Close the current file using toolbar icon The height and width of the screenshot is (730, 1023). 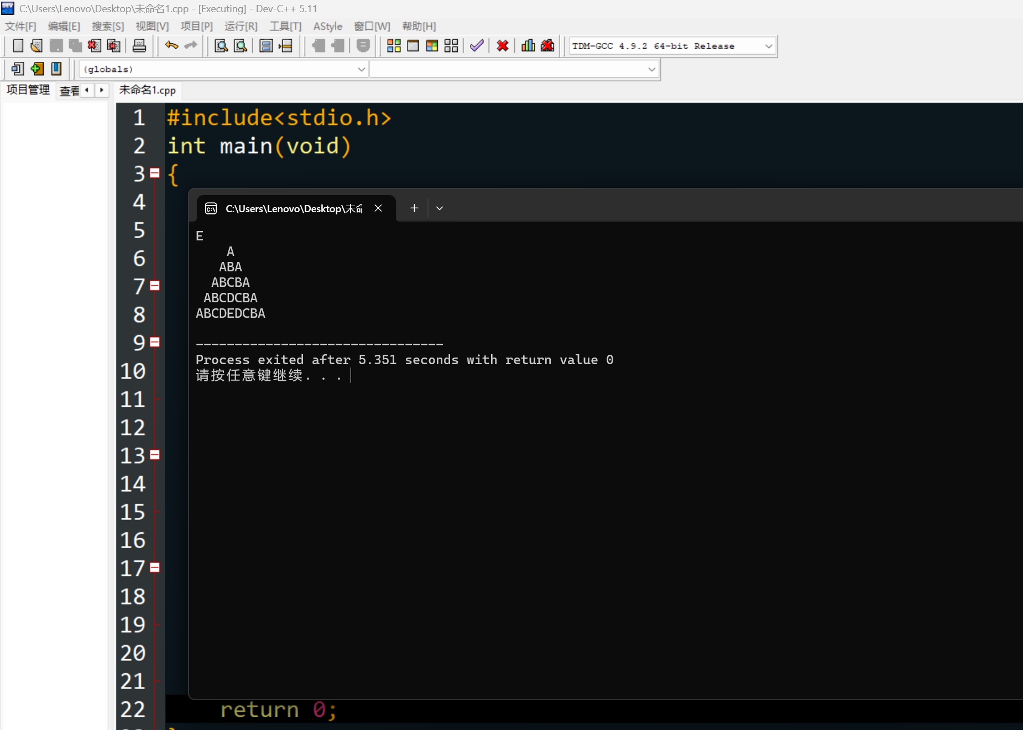tap(94, 46)
